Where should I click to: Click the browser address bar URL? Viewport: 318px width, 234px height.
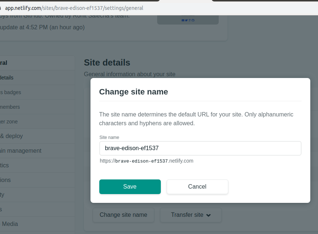74,8
